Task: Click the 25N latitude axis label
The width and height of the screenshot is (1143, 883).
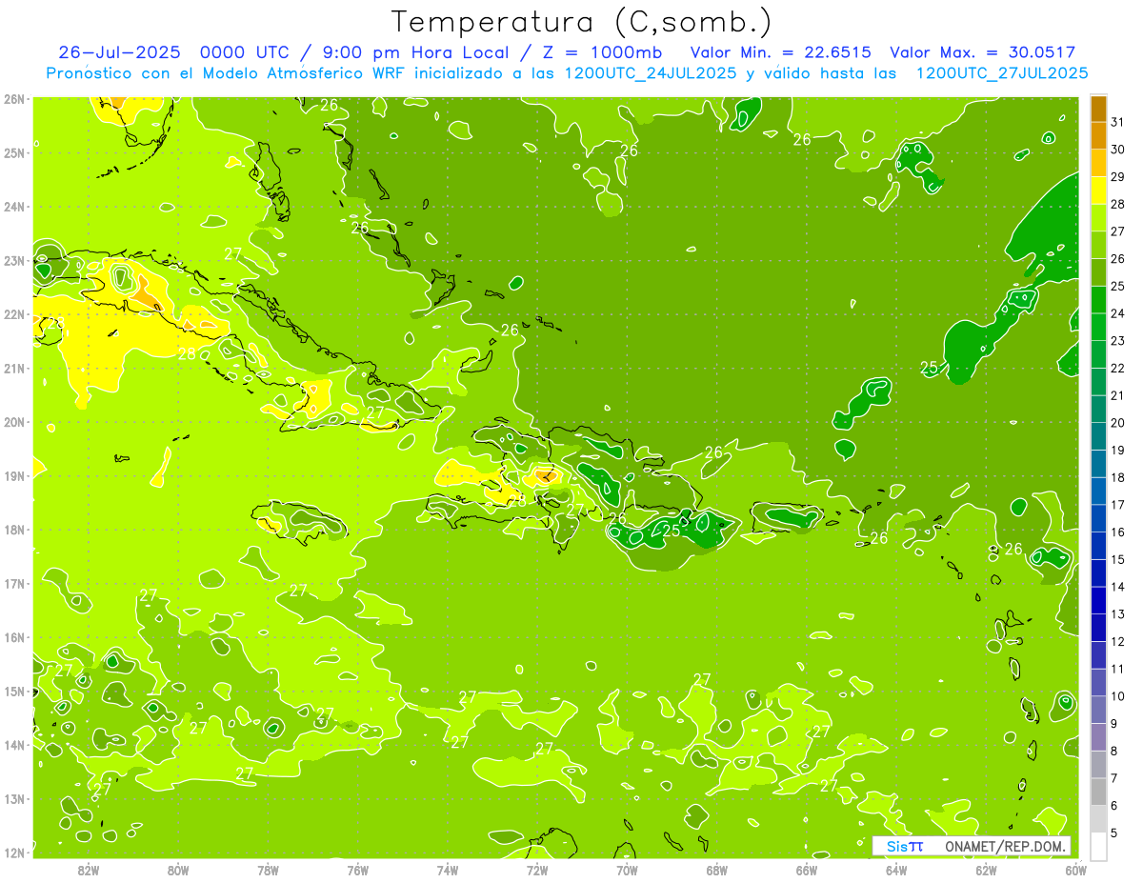Action: pyautogui.click(x=14, y=152)
